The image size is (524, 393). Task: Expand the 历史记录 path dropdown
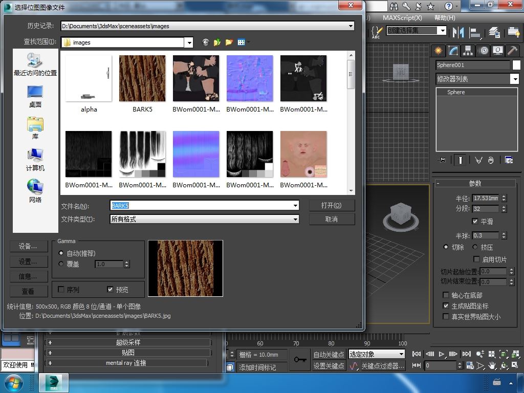(x=351, y=26)
